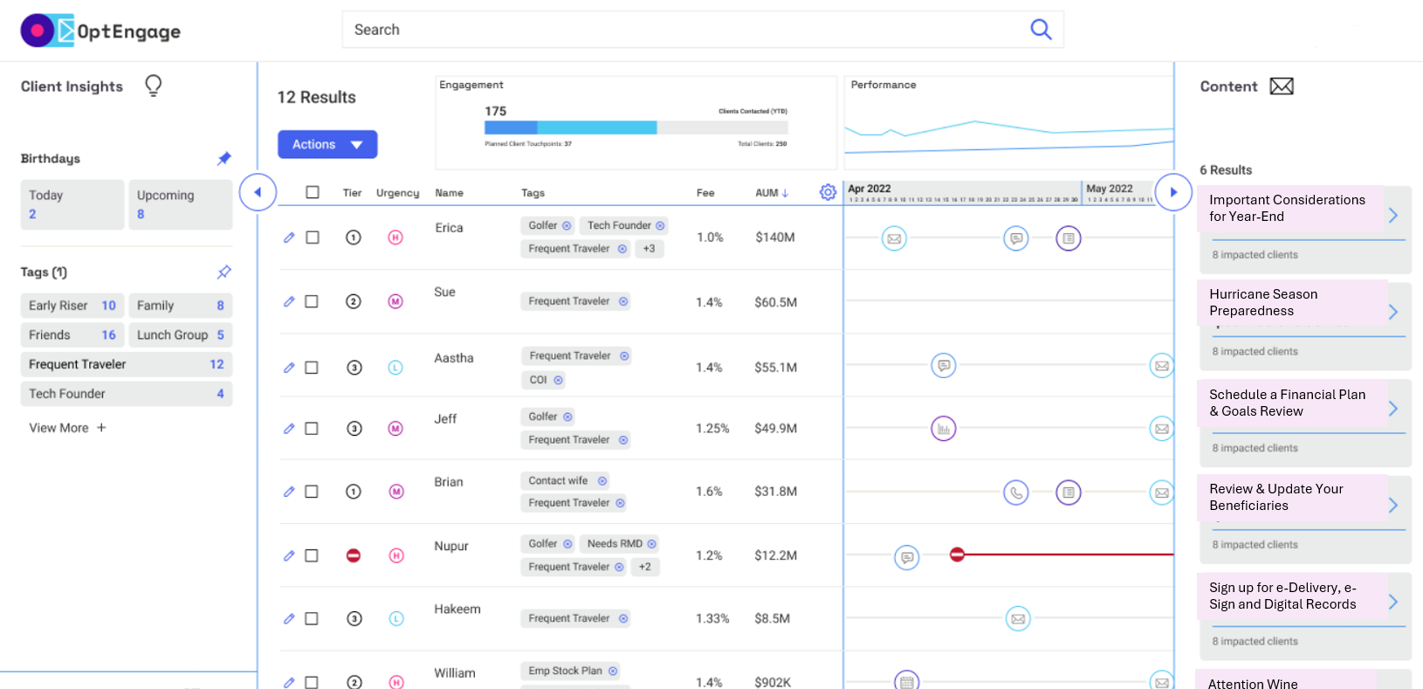Pin the Birthdays section
This screenshot has height=689, width=1423.
224,158
